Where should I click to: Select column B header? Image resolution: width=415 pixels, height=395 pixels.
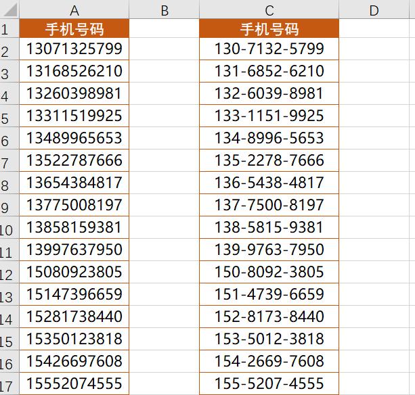click(164, 9)
